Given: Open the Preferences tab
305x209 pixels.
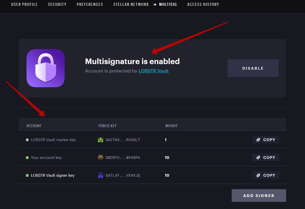Looking at the screenshot, I should [90, 4].
